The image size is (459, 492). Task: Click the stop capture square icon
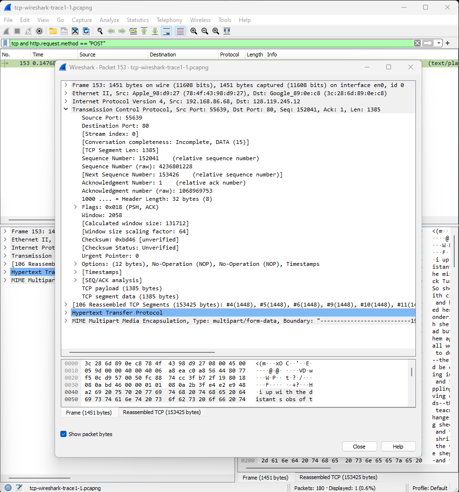(x=17, y=31)
